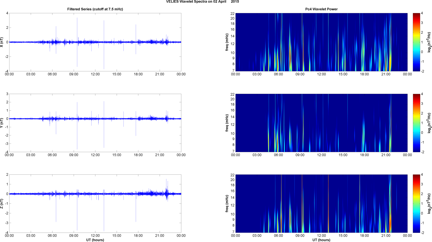Viewport: 432px width, 242px height.
Task: Click inside the top X-component wavelet spectrogram
Action: click(x=321, y=42)
